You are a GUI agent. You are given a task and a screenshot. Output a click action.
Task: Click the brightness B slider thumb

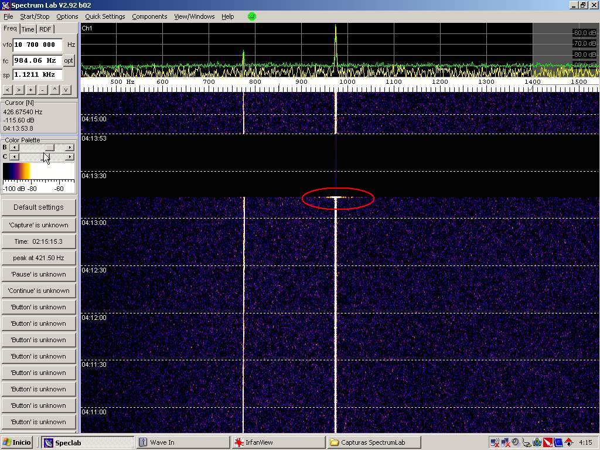(50, 147)
